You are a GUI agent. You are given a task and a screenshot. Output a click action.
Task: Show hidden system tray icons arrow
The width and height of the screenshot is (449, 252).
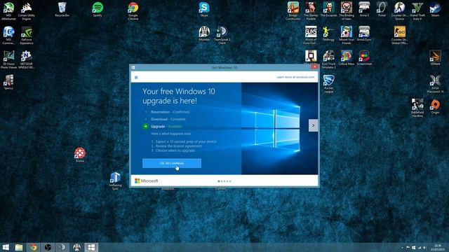point(402,248)
